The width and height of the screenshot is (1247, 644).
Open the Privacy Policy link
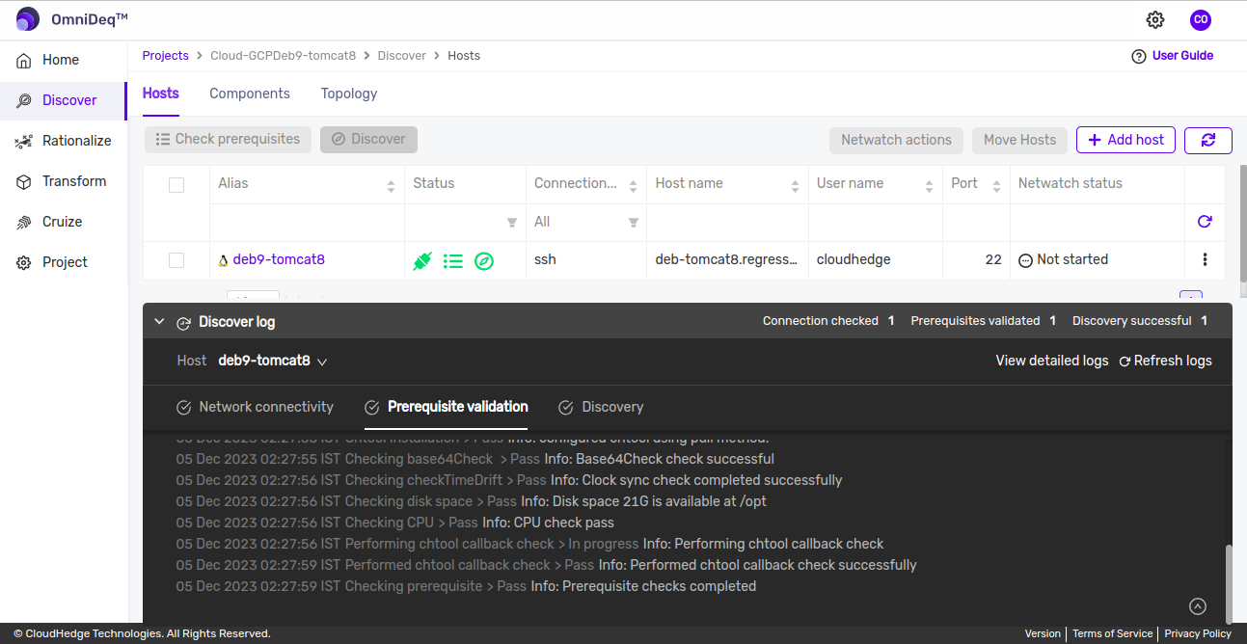point(1198,633)
